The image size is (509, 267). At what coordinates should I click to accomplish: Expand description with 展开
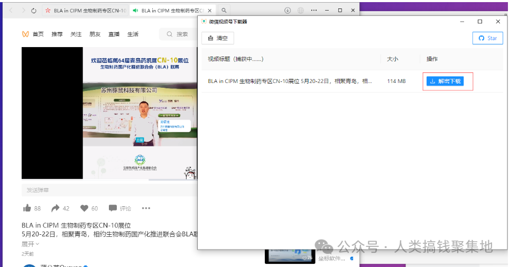click(30, 244)
